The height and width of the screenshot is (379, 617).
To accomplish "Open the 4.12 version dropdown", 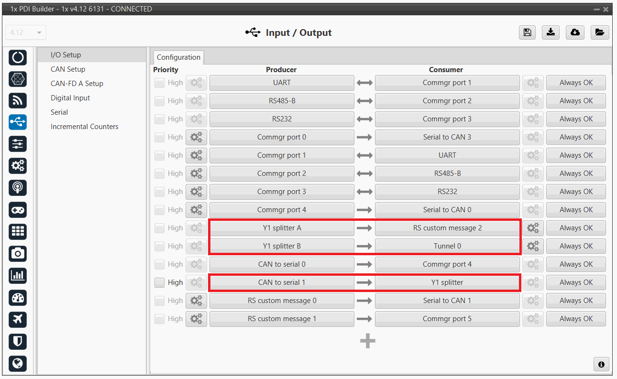I will [26, 32].
